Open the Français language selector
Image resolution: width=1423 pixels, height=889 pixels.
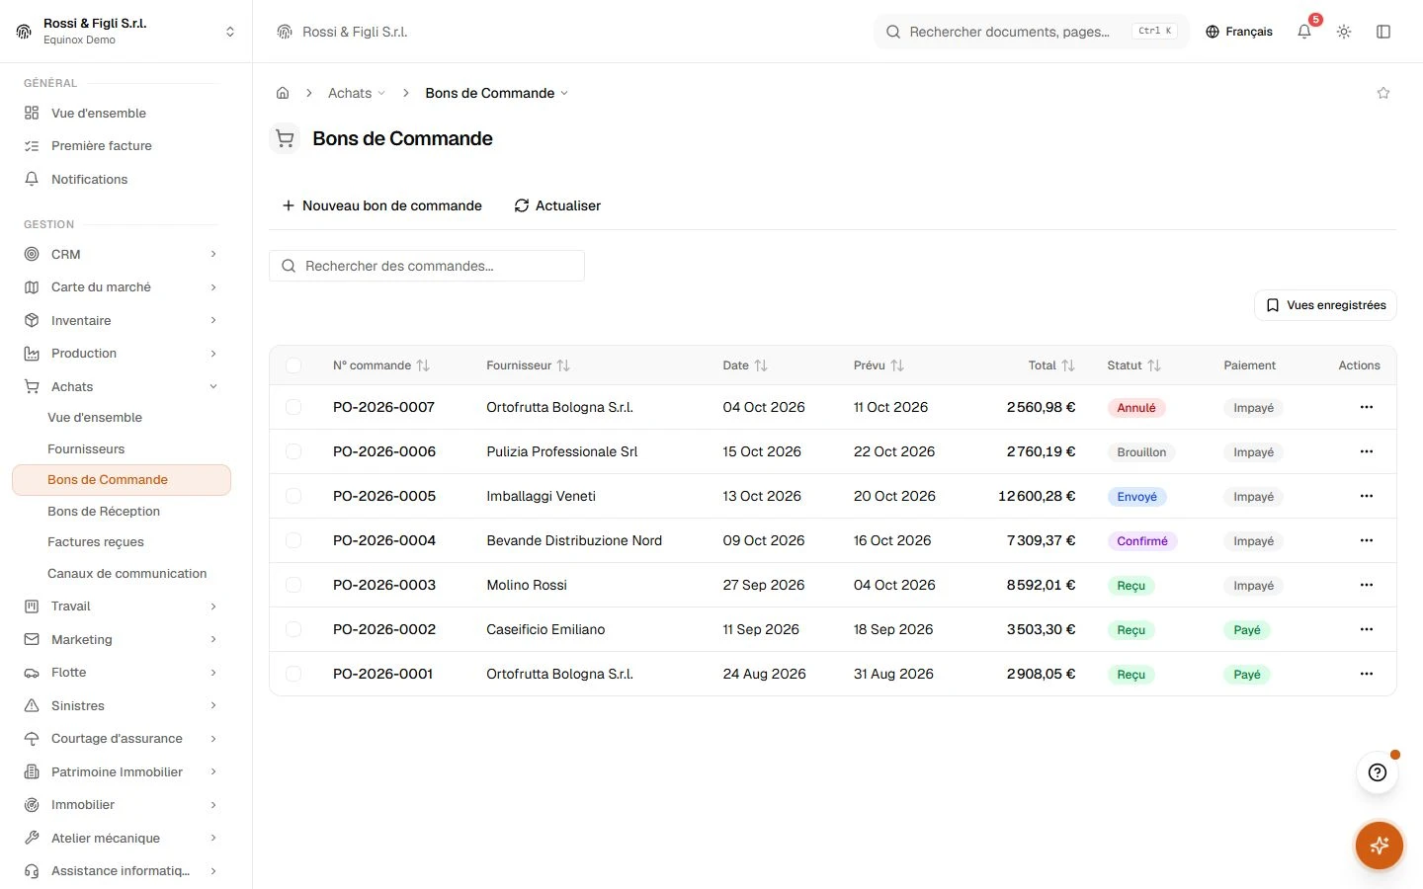[1239, 32]
